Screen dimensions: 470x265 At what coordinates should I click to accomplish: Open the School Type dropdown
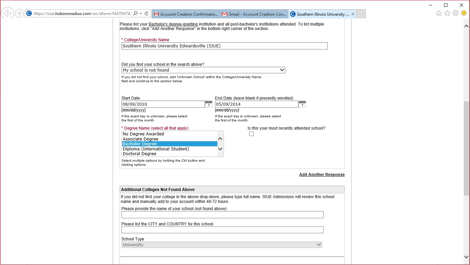tap(222, 245)
